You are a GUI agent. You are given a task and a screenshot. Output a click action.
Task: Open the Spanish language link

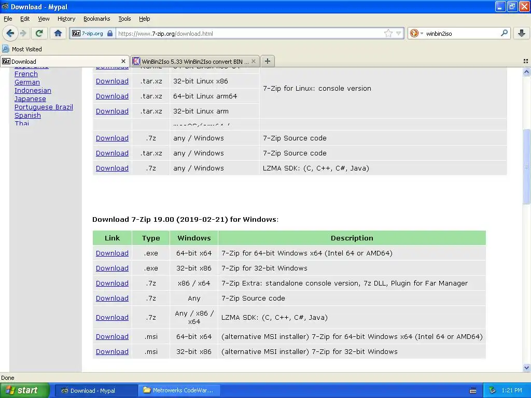click(28, 116)
